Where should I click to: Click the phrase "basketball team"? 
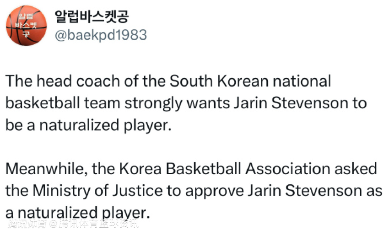63,103
